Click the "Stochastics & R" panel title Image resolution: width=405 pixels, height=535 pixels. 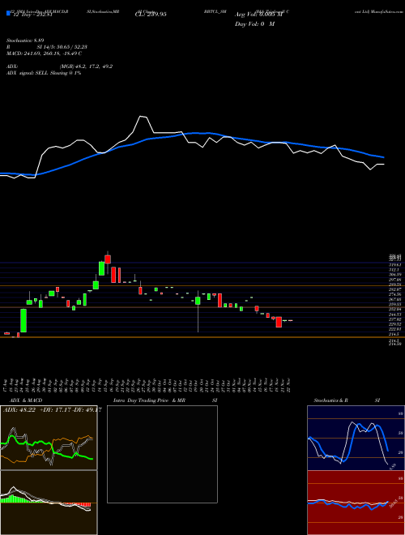pos(331,400)
